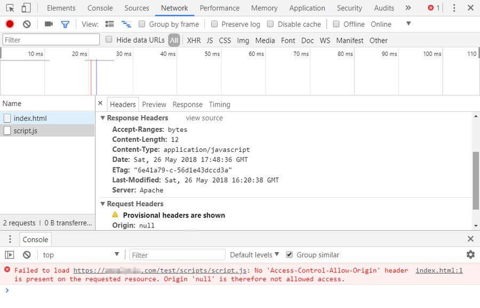This screenshot has width=480, height=308.
Task: Switch to the Preview tab
Action: pos(154,104)
